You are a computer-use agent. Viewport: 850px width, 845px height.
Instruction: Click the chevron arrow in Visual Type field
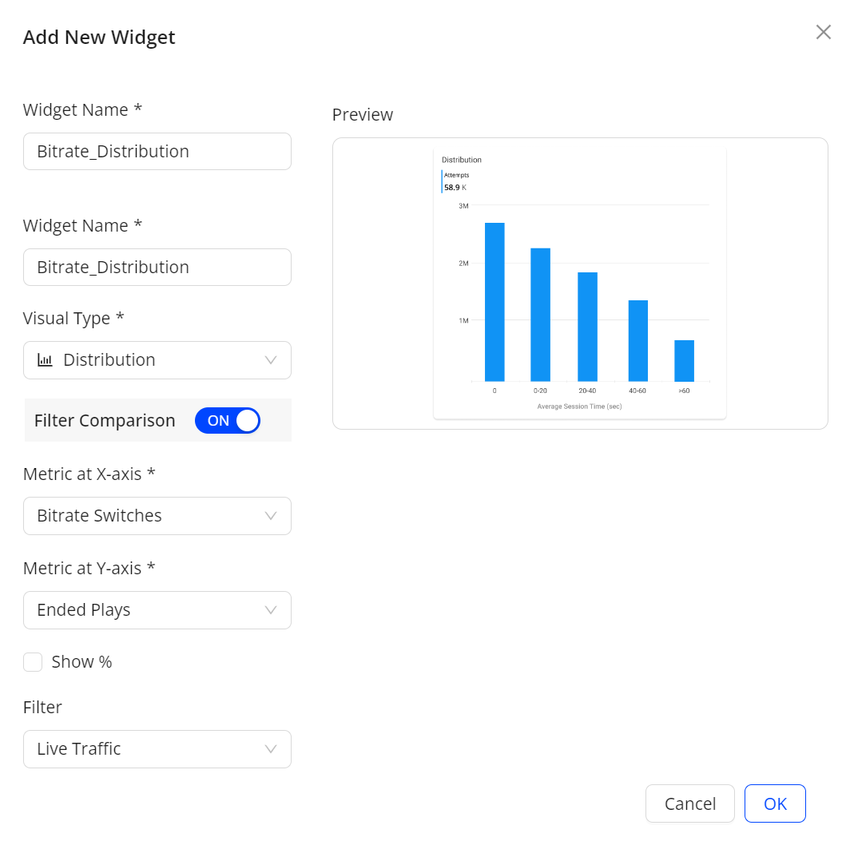(271, 360)
